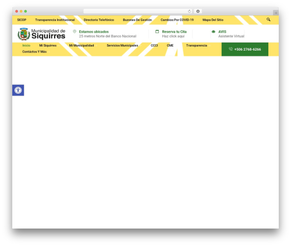291x246 pixels.
Task: Go to Buzones De Gestión
Action: click(137, 20)
